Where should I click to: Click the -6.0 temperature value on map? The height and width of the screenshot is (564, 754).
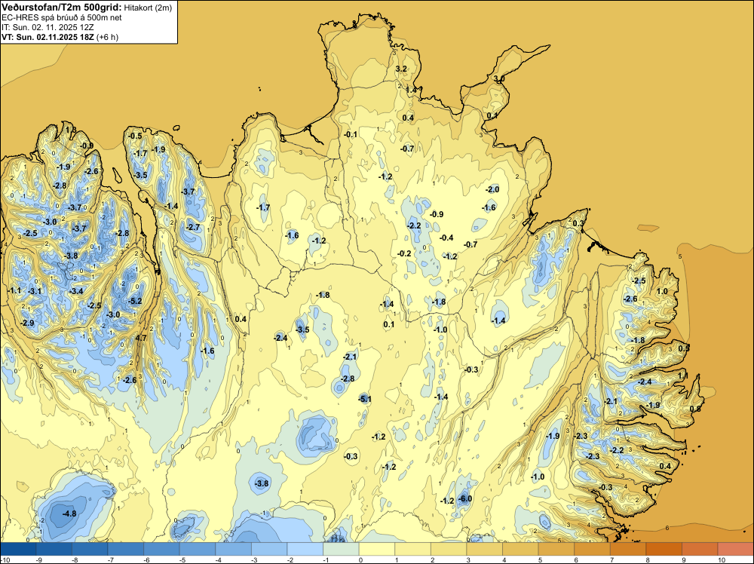click(465, 498)
